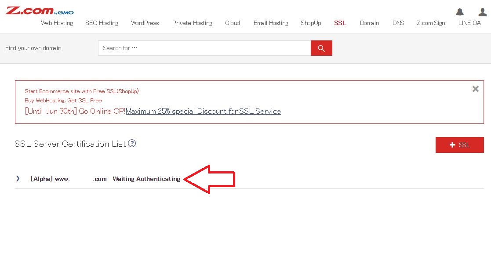Open the notifications bell icon
491x271 pixels.
click(x=460, y=12)
